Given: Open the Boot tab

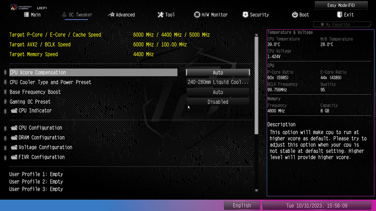Looking at the screenshot, I should click(300, 15).
